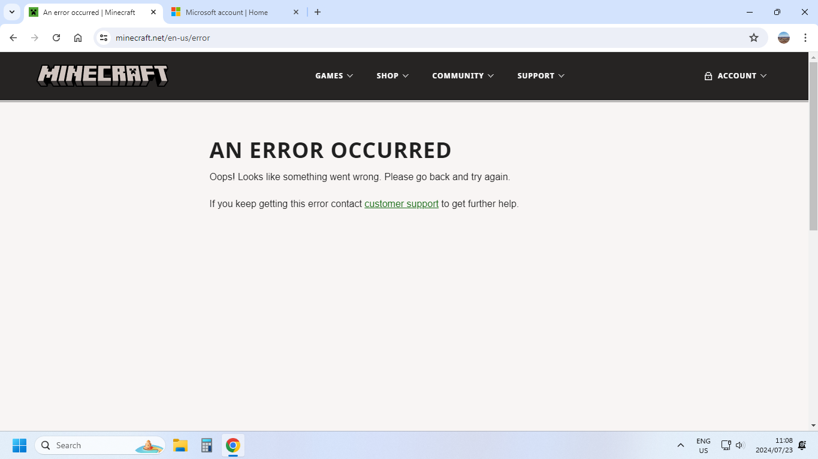This screenshot has width=818, height=459.
Task: Navigate back with the back arrow
Action: point(13,38)
